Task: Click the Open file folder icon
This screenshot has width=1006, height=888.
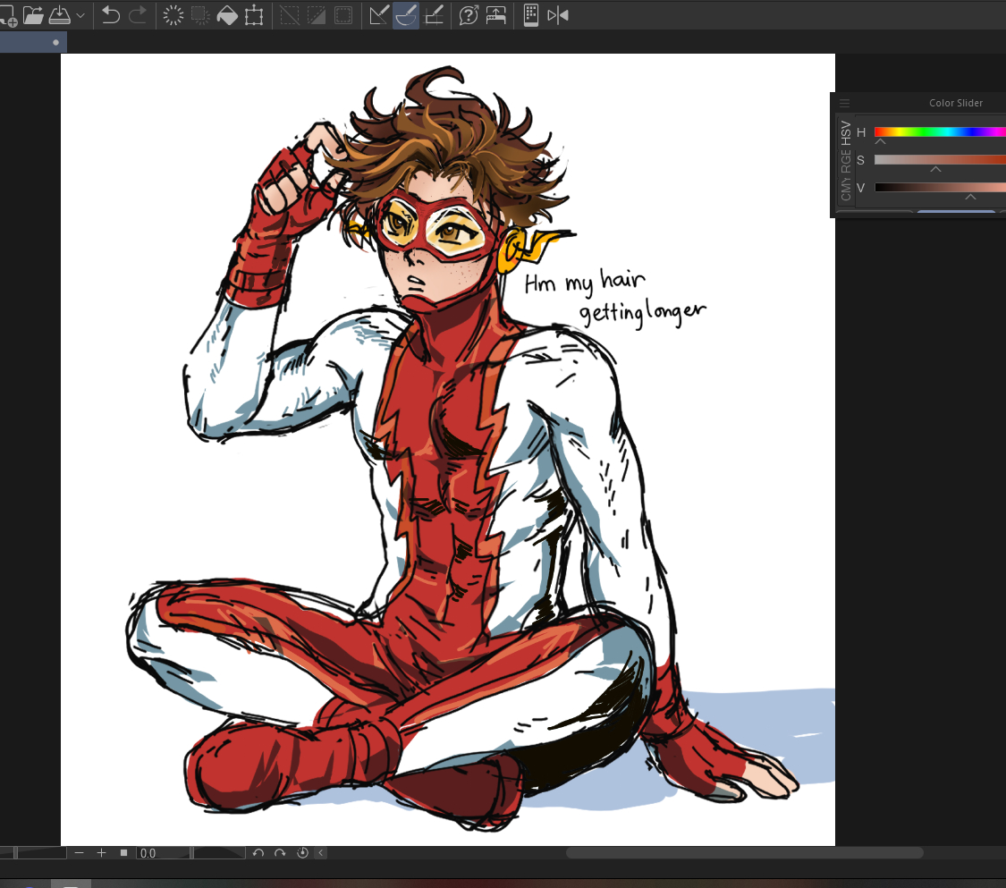Action: (x=33, y=15)
